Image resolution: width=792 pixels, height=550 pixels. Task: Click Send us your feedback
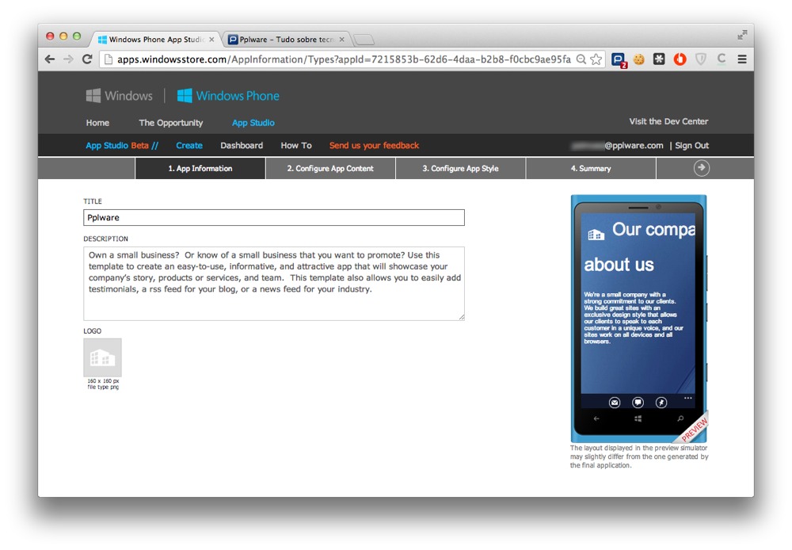(x=375, y=146)
